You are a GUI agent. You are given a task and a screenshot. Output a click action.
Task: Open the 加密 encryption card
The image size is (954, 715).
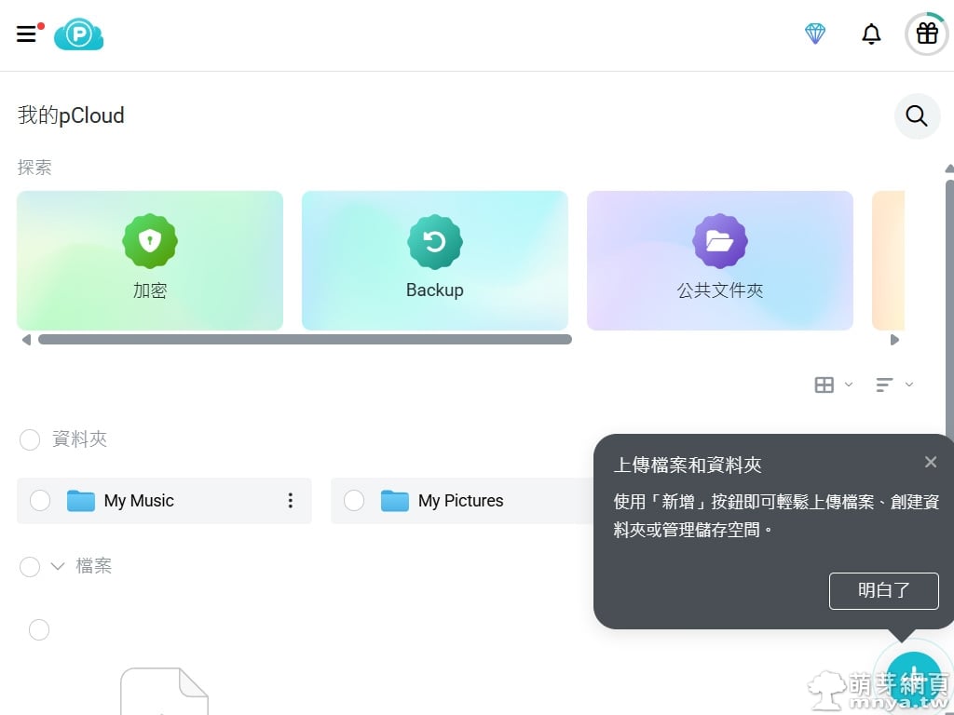pos(150,261)
